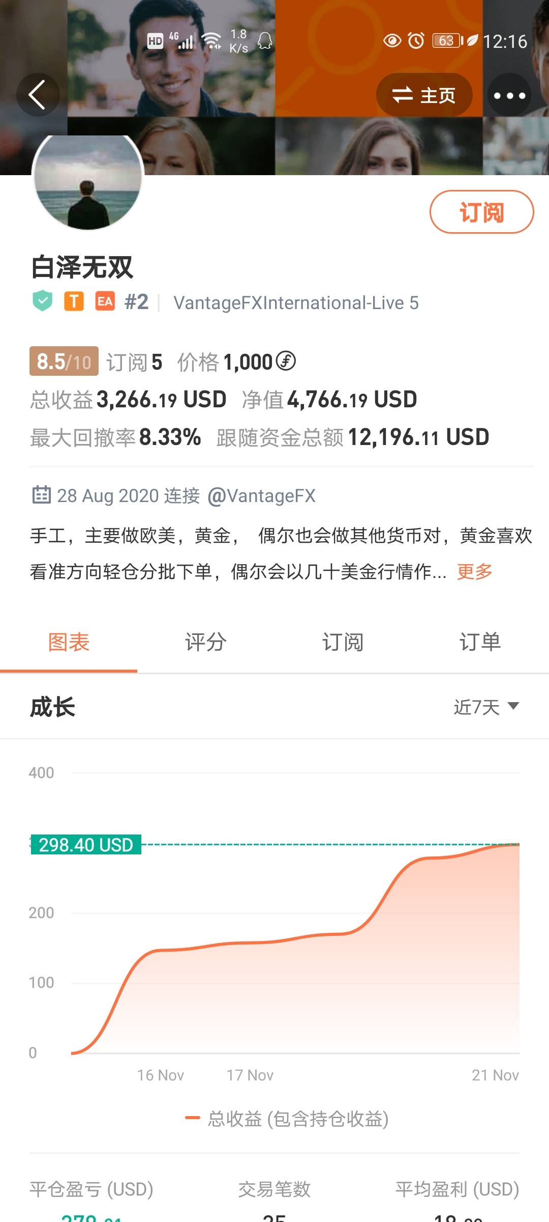Switch to the 评分 tab
Screen dimensions: 549x1222
click(x=206, y=642)
